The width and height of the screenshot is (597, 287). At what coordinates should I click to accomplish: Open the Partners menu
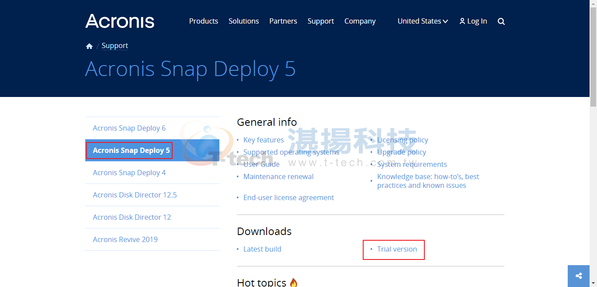click(x=283, y=21)
